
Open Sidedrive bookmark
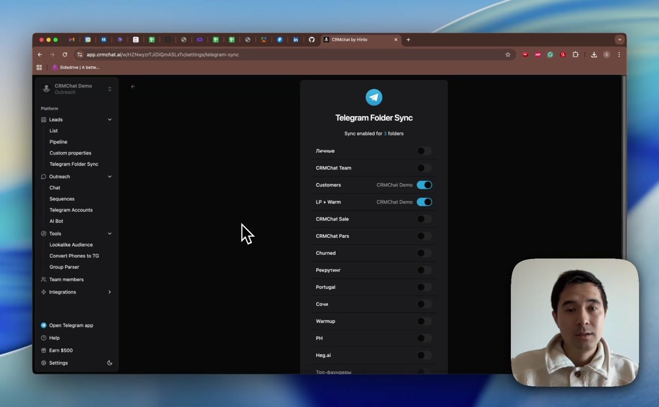76,67
